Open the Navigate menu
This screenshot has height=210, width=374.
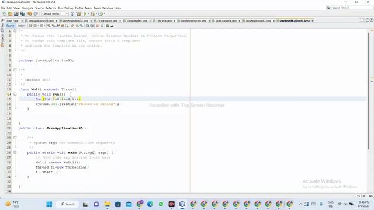[27, 8]
